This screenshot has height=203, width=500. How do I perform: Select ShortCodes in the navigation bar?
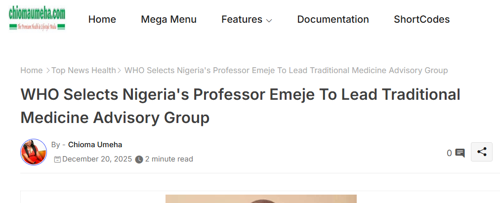coord(421,19)
